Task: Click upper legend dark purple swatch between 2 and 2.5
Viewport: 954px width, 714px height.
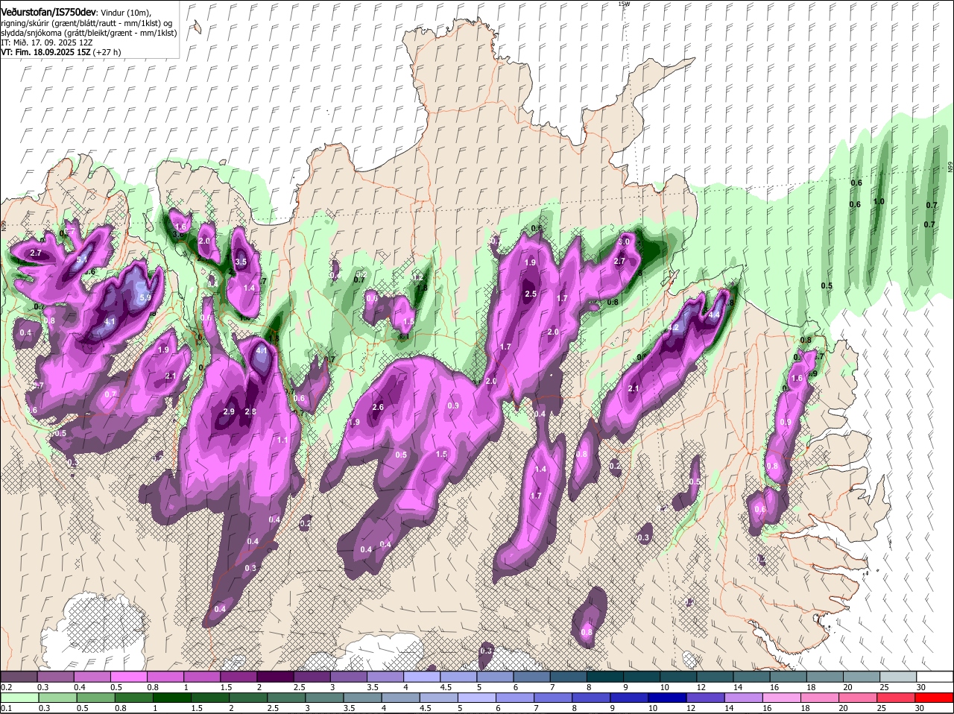Action: coord(274,676)
